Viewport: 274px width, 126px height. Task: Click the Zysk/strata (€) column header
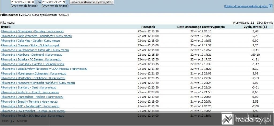(x=255, y=27)
